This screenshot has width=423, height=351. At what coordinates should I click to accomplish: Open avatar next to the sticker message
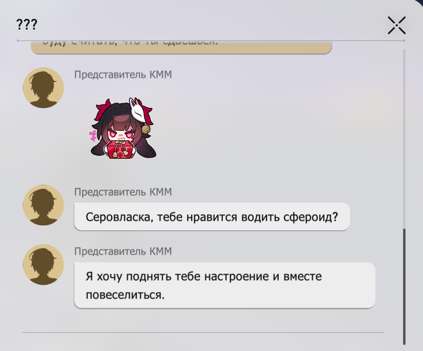click(x=43, y=88)
